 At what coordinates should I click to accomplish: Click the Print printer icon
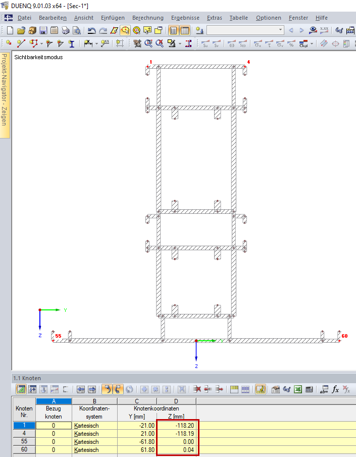pos(66,30)
